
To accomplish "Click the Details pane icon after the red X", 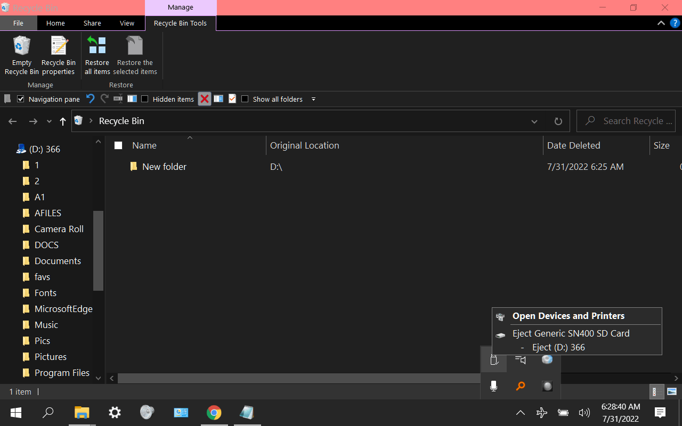I will click(218, 99).
